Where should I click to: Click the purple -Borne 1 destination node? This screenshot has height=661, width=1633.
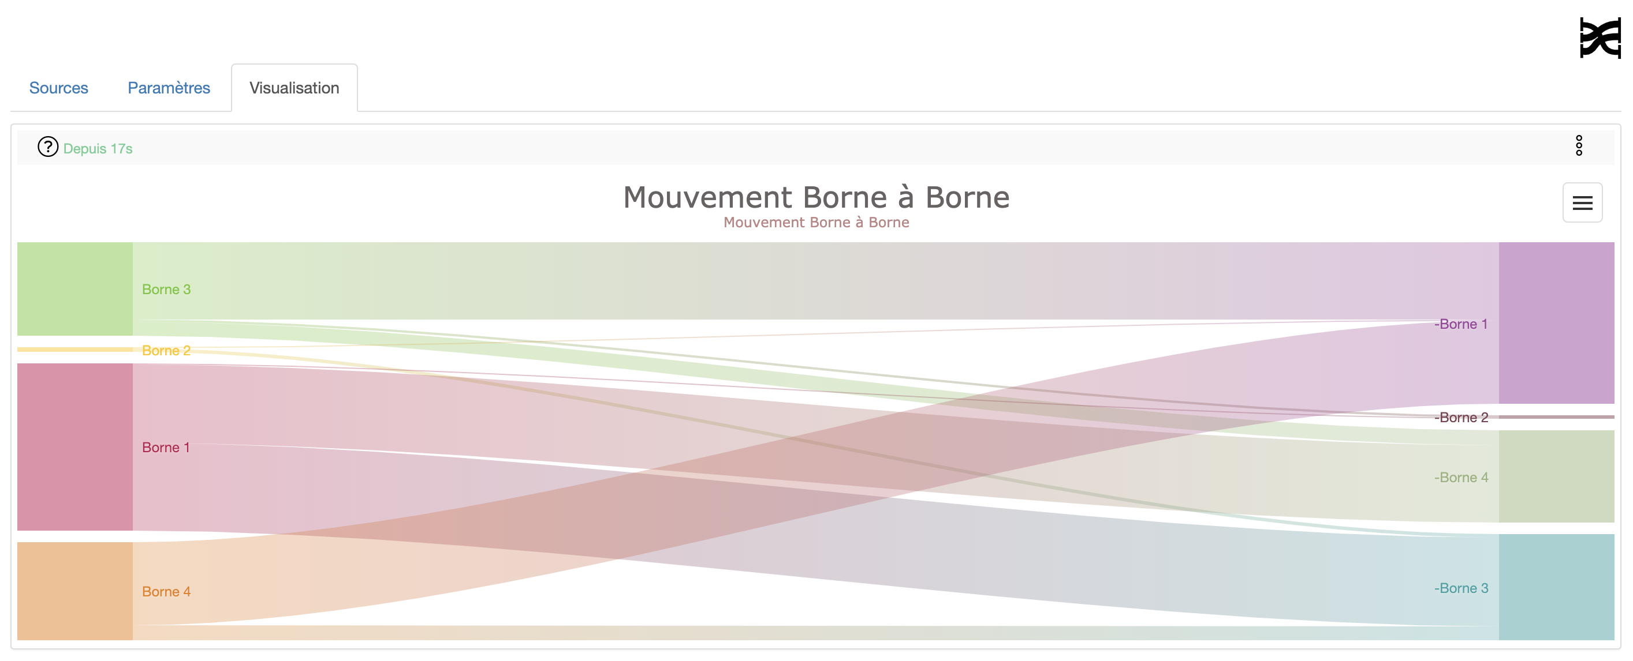point(1556,323)
